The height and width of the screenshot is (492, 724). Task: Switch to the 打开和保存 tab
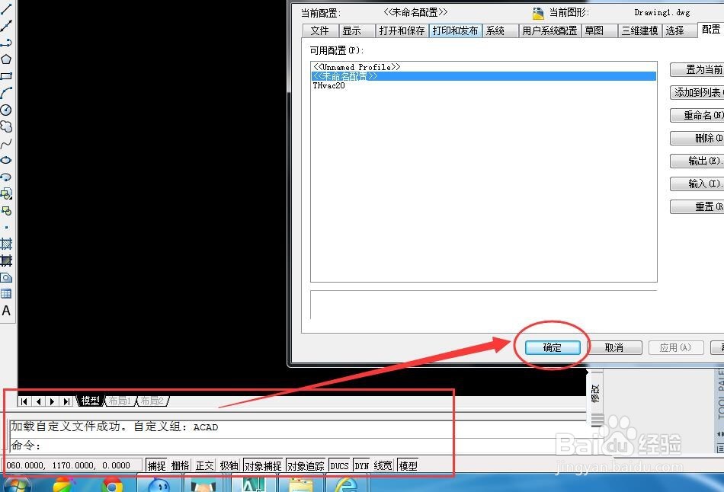click(x=402, y=30)
